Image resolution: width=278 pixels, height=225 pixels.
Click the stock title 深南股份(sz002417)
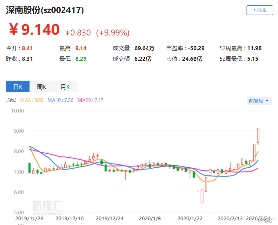[45, 10]
